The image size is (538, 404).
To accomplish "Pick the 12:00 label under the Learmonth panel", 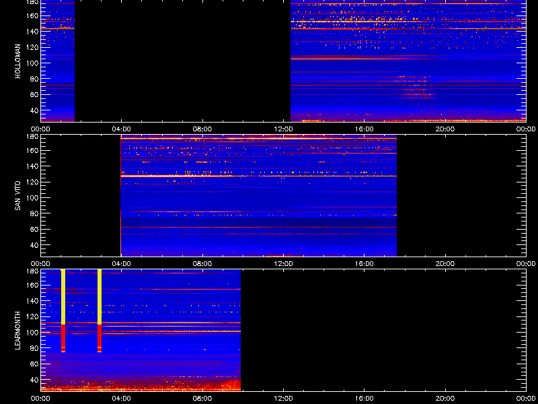I will click(283, 399).
